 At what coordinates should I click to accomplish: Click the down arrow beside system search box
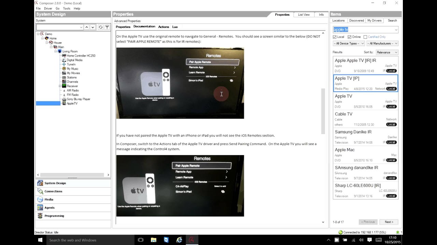coord(93,27)
